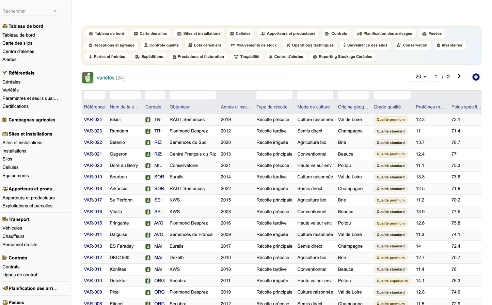Sort by the Obtenteur column header
492x305 pixels.
pos(180,107)
